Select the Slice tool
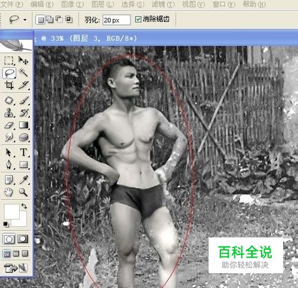The image size is (298, 288). 23,85
